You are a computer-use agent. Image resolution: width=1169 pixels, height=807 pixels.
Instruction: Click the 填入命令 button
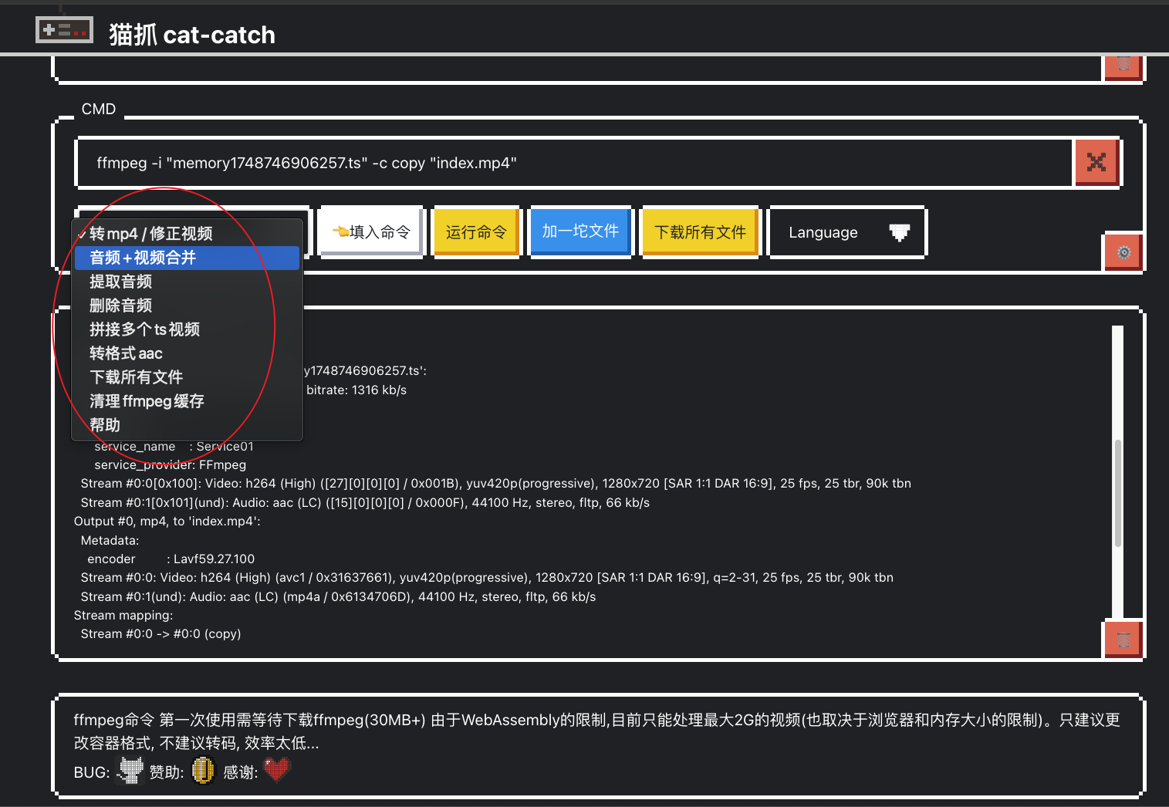(x=371, y=231)
